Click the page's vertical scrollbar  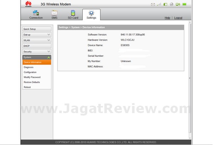[x=189, y=78]
